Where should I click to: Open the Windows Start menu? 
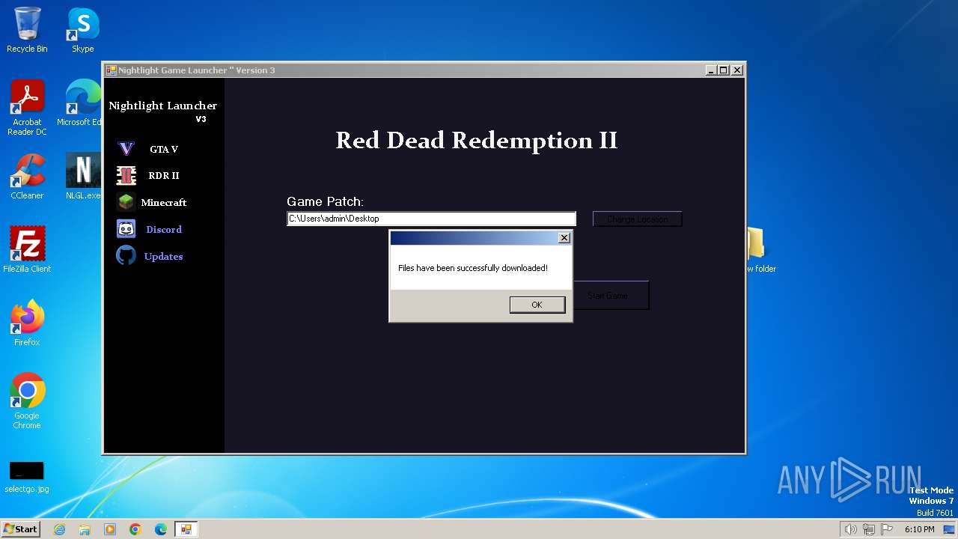click(x=21, y=529)
